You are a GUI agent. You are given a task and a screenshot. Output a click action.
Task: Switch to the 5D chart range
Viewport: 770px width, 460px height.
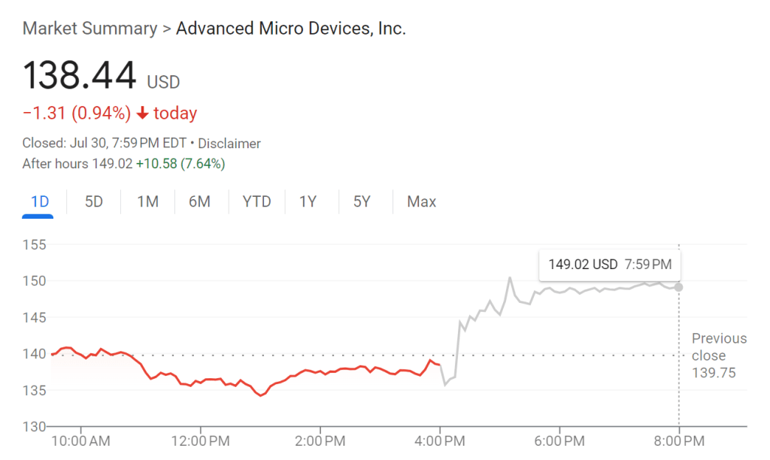(x=94, y=201)
